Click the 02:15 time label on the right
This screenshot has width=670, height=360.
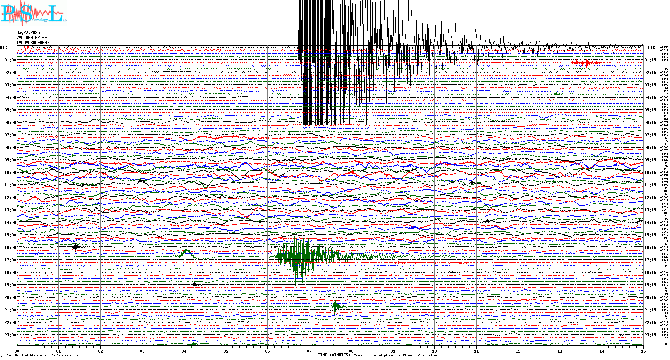(650, 73)
